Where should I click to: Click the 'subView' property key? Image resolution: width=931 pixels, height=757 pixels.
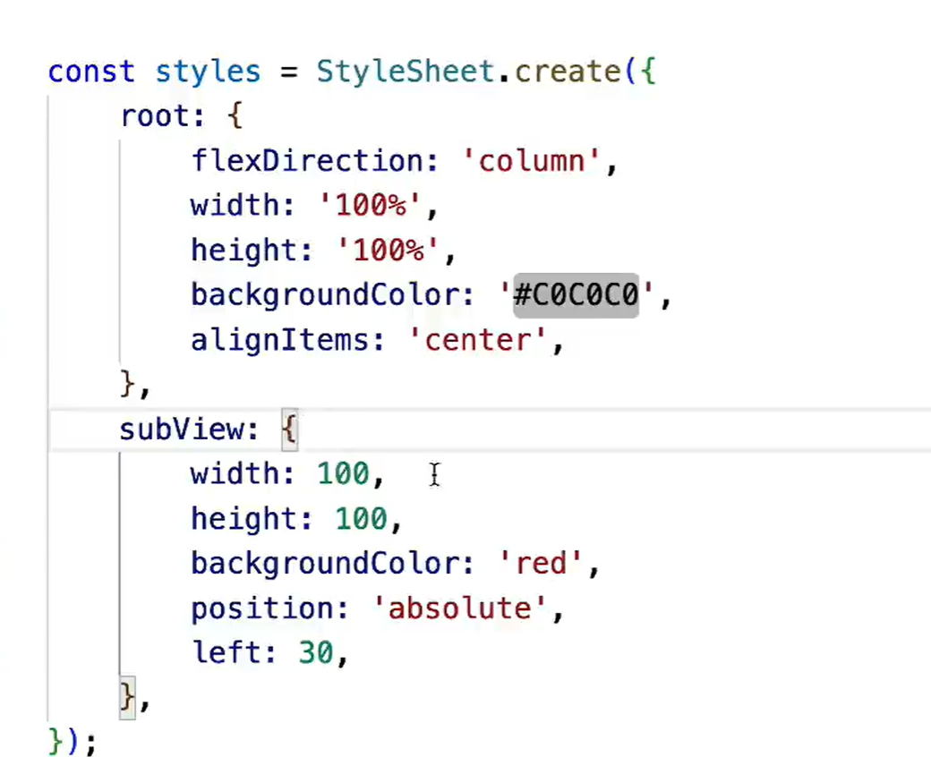pos(183,430)
